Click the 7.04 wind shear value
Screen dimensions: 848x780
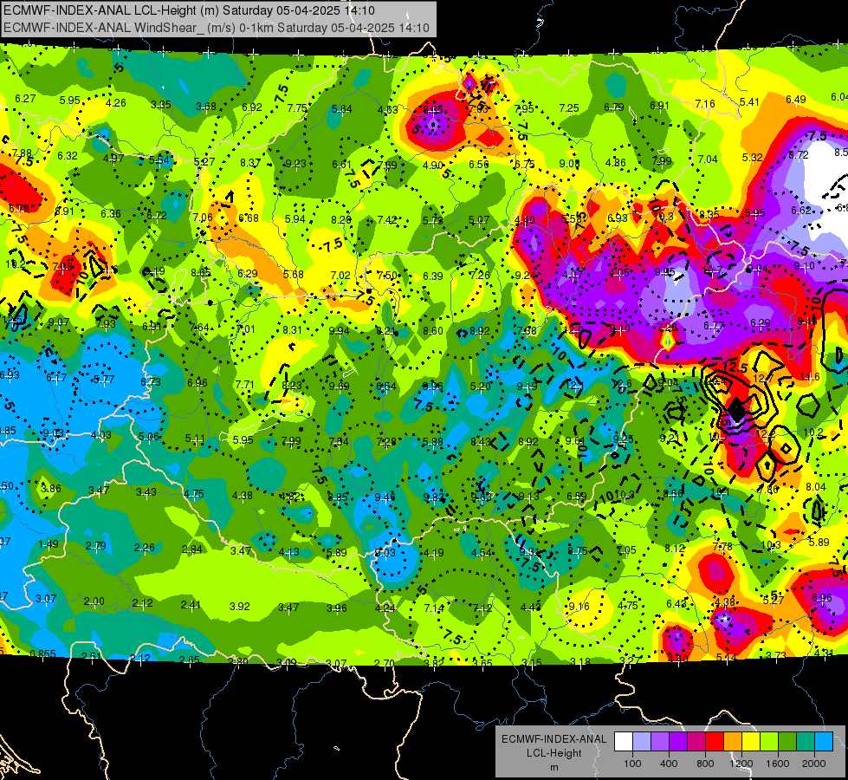coord(708,159)
